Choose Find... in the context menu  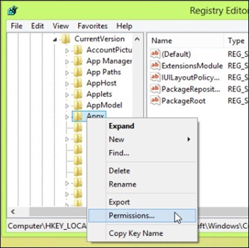click(x=142, y=153)
